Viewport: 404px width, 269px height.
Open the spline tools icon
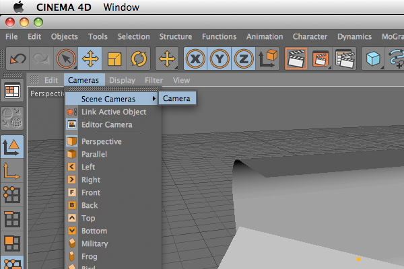[395, 59]
